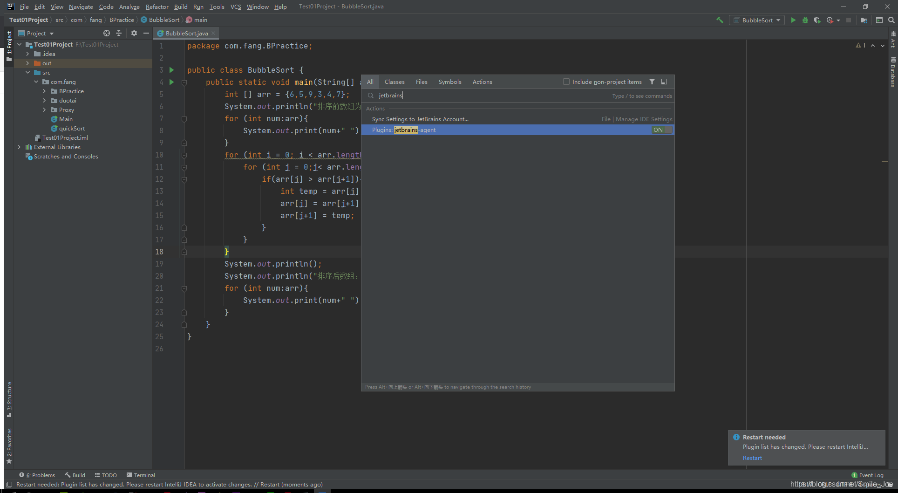
Task: Toggle fold end marker on line 18
Action: [x=184, y=252]
